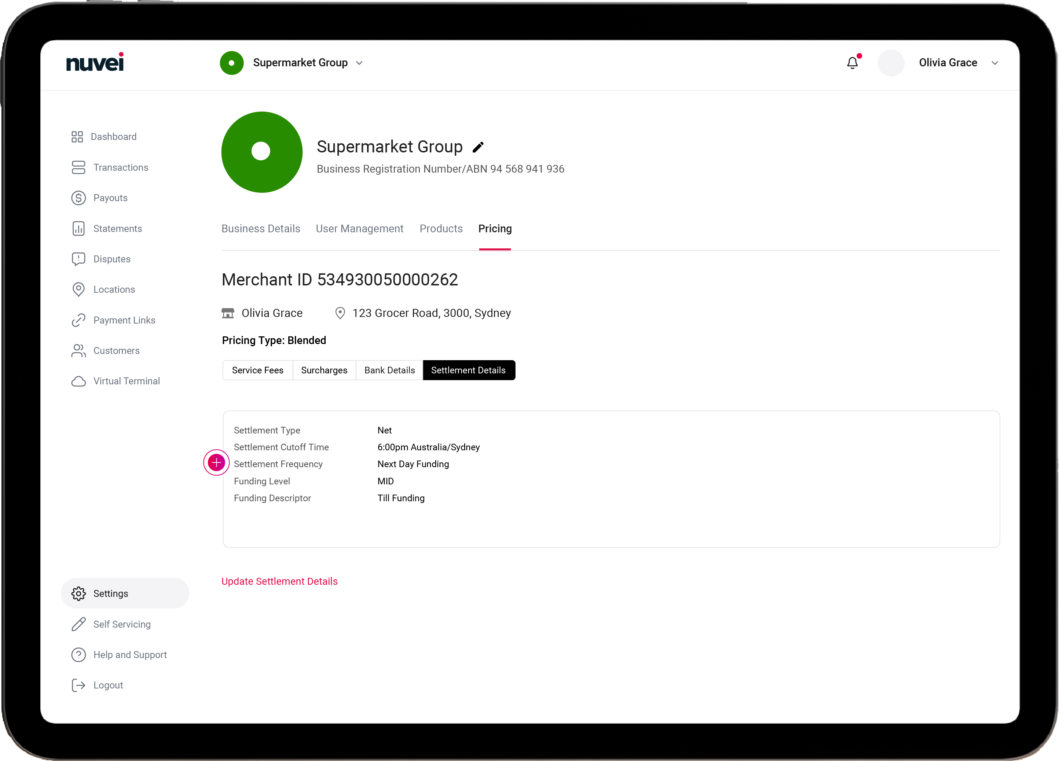
Task: Click the address 123 Grocer Road, 3000, Sydney
Action: [x=432, y=313]
